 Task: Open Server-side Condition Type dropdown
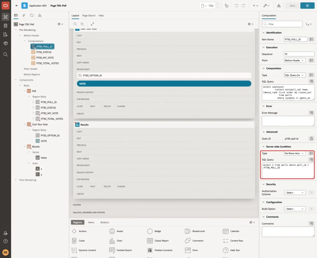point(295,153)
